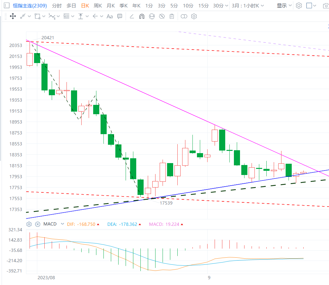329x285 pixels.
Task: Select the trend line drawing tool
Action: point(23,16)
